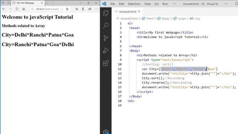
Task: Click the City=Delhi*Ranchi*Patna*Goa heading
Action: coord(38,35)
